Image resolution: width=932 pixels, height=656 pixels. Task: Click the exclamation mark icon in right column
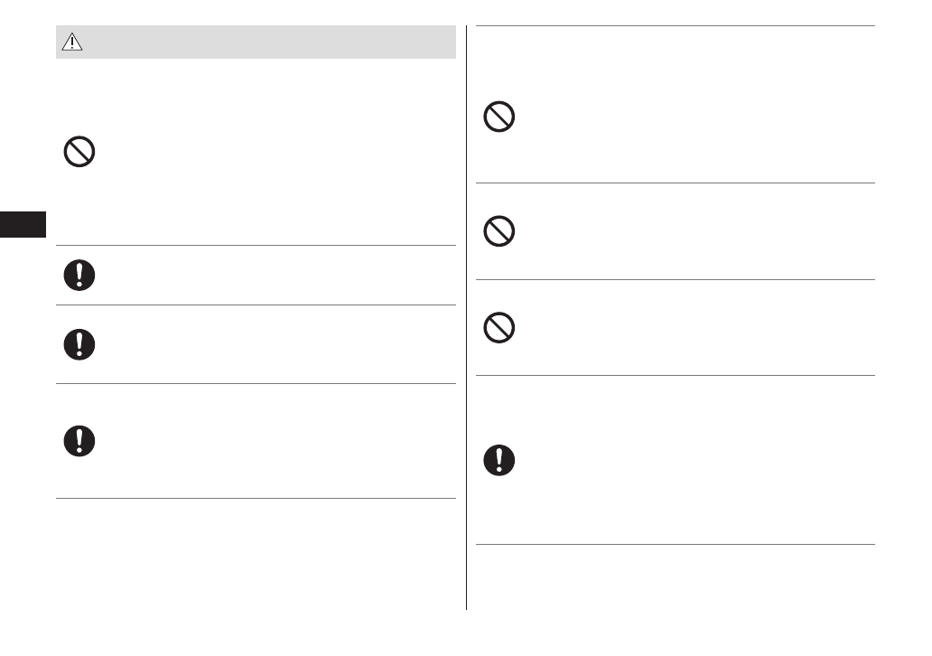[499, 461]
